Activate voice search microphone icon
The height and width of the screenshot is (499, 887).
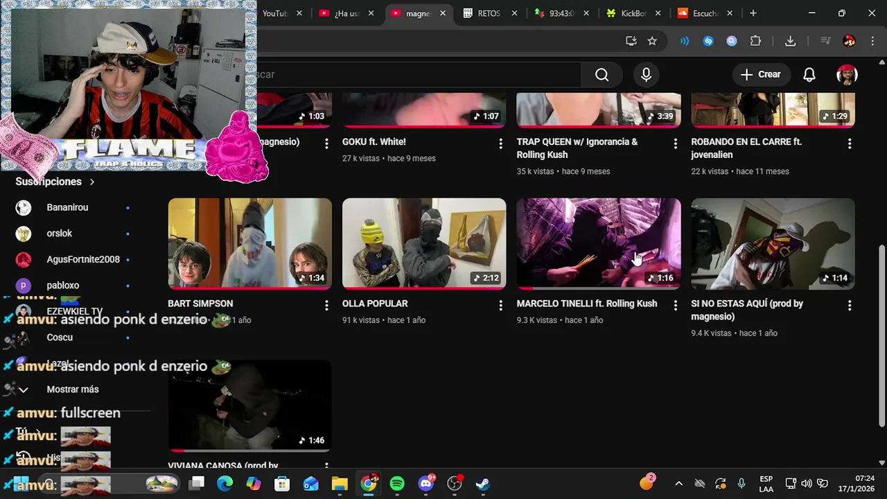646,74
